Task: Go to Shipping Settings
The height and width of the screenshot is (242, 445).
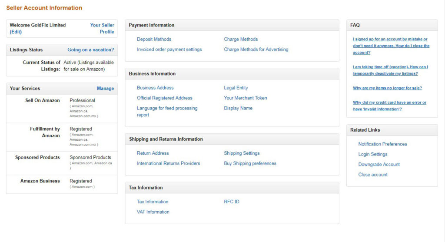Action: point(242,153)
